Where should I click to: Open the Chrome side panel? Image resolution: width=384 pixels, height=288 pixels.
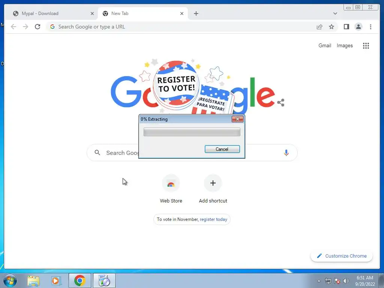(x=346, y=27)
